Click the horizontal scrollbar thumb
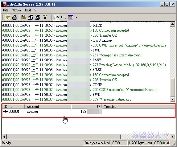The image size is (177, 147). click(64, 137)
